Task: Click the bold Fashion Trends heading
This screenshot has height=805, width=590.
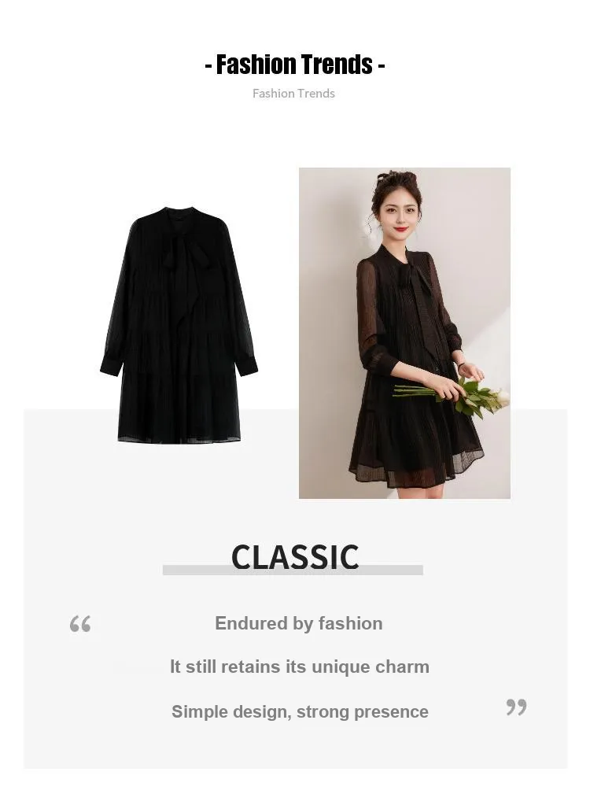Action: tap(294, 65)
